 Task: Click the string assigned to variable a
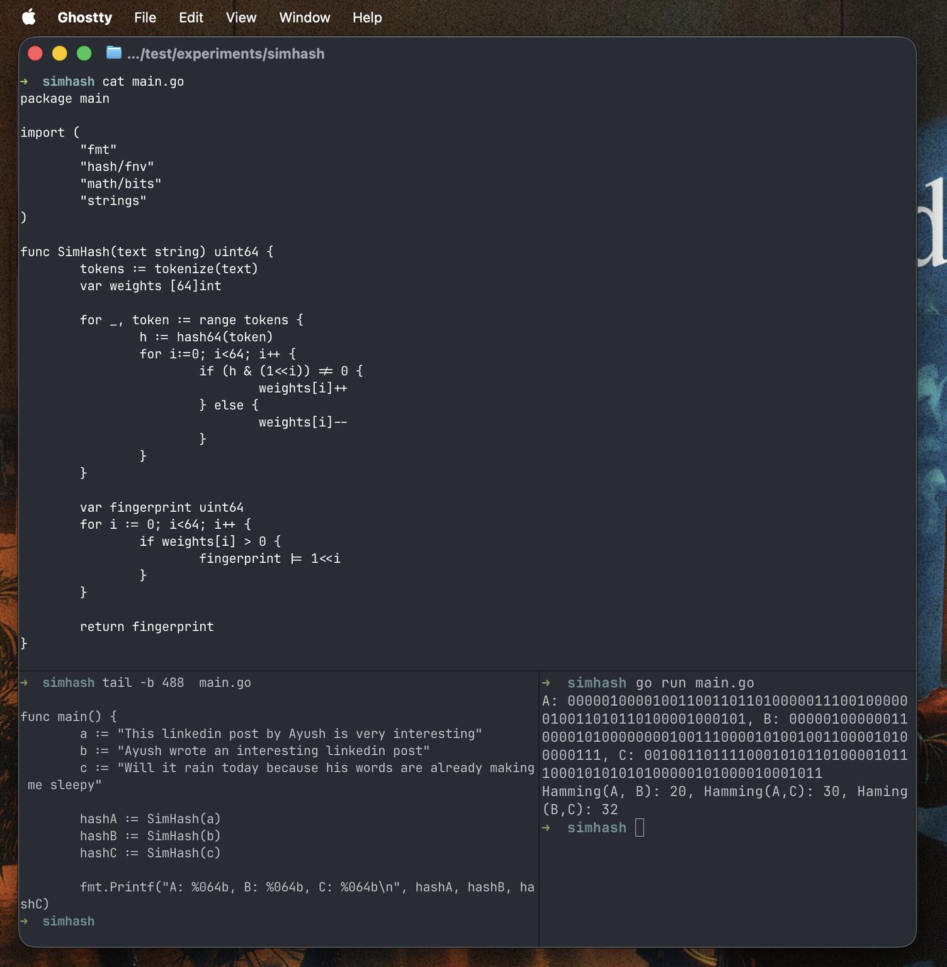click(300, 733)
